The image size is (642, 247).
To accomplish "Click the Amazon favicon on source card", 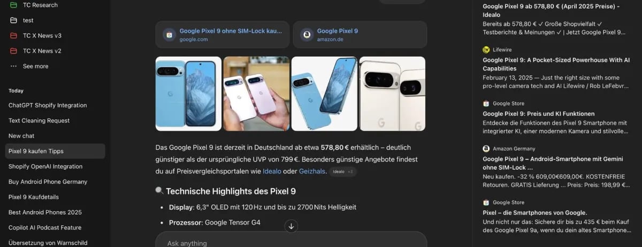I will (x=307, y=35).
